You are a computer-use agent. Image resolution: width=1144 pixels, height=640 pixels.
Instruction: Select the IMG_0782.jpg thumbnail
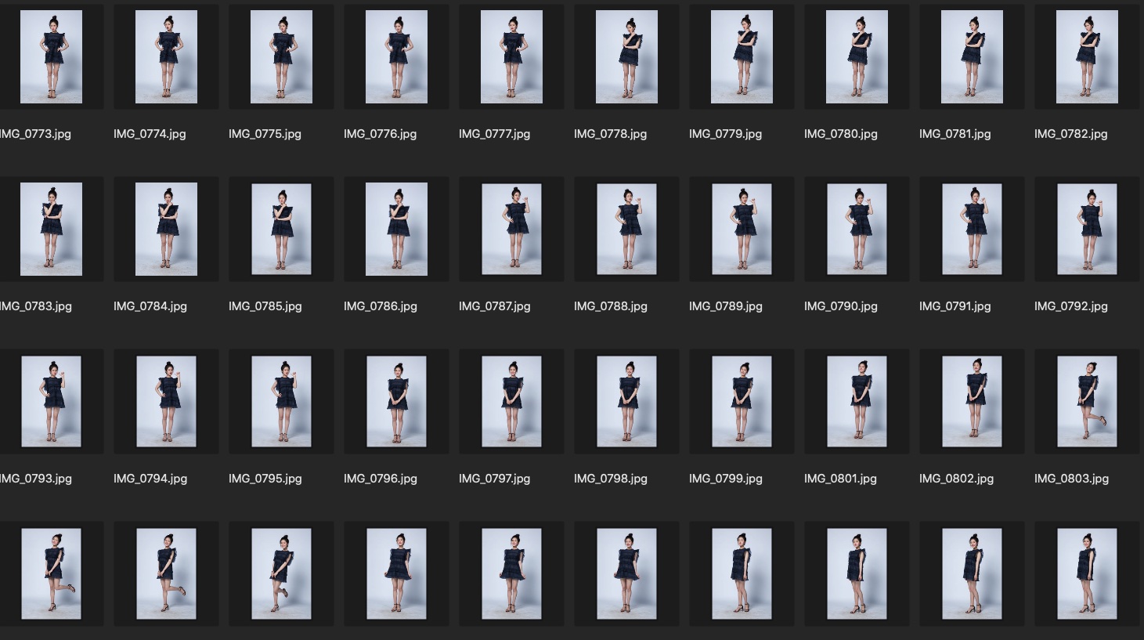click(x=1087, y=56)
